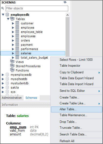The height and width of the screenshot is (144, 103).
Task: Choose Alter Table... in context menu
Action: point(77,109)
